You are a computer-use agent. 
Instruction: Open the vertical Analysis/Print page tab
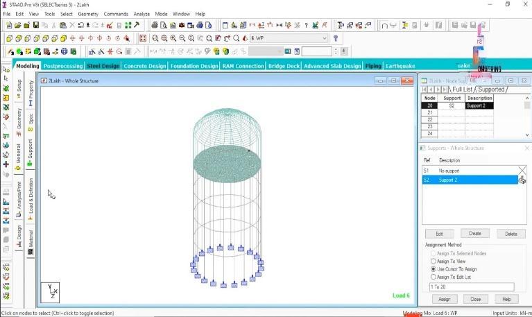tap(19, 198)
